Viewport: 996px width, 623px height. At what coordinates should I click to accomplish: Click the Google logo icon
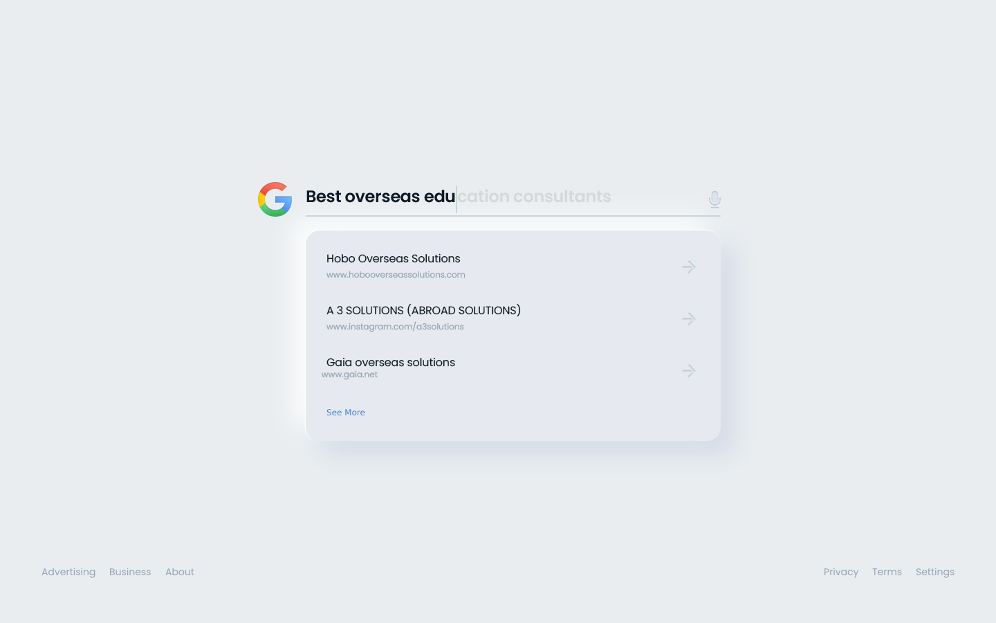tap(275, 199)
